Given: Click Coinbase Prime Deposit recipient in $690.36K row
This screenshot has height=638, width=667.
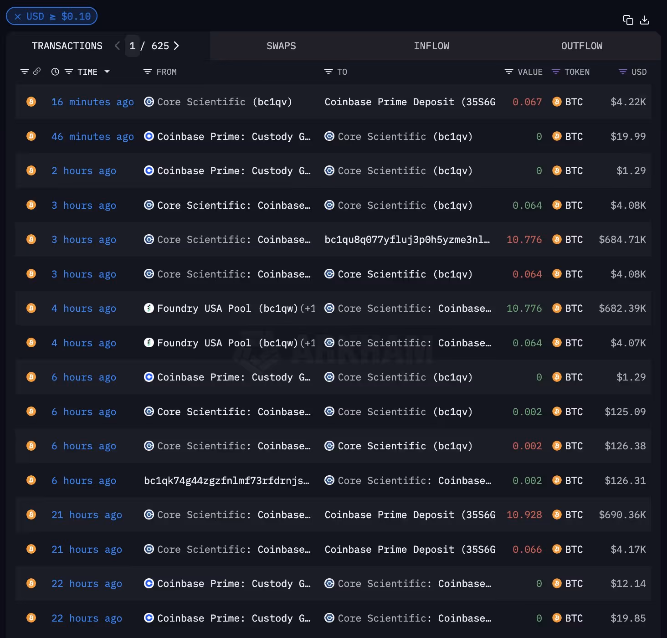Looking at the screenshot, I should coord(410,515).
